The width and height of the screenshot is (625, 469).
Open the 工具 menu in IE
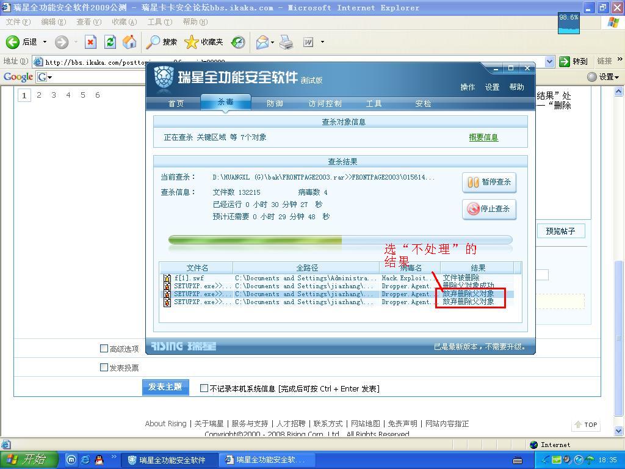pos(159,22)
